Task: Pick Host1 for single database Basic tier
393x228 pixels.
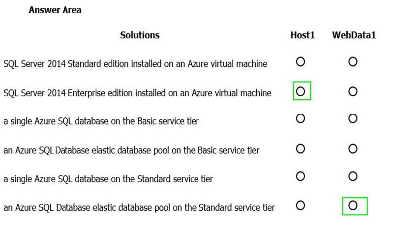Action: tap(301, 118)
